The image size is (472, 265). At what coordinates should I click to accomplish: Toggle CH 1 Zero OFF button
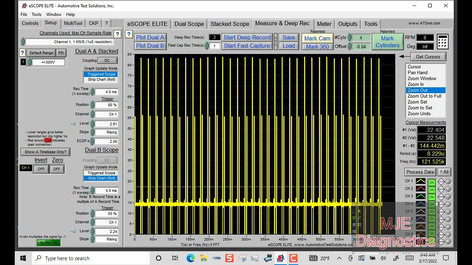click(56, 169)
